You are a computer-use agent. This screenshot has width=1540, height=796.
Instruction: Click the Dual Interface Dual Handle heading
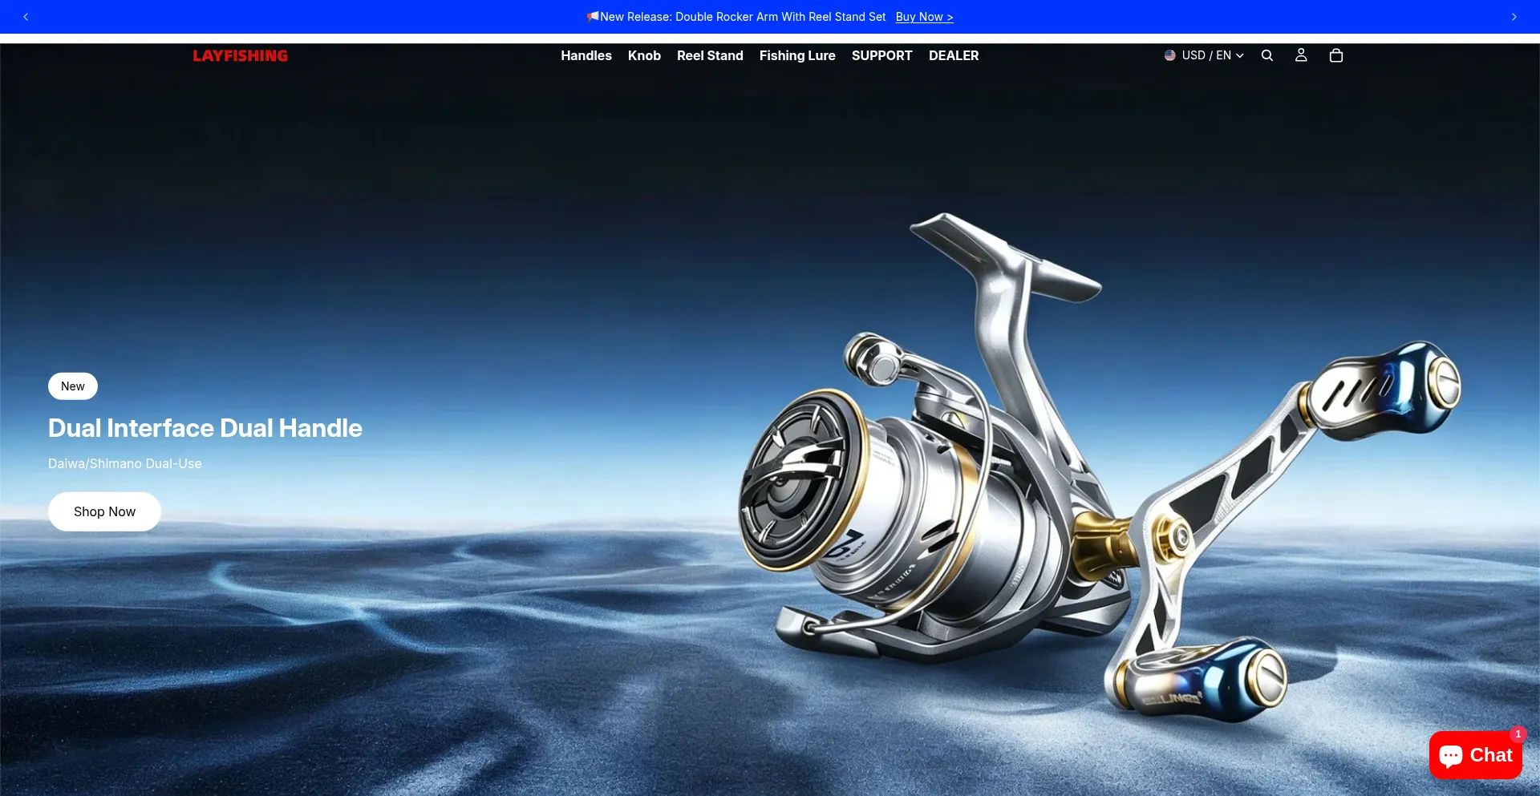tap(205, 428)
